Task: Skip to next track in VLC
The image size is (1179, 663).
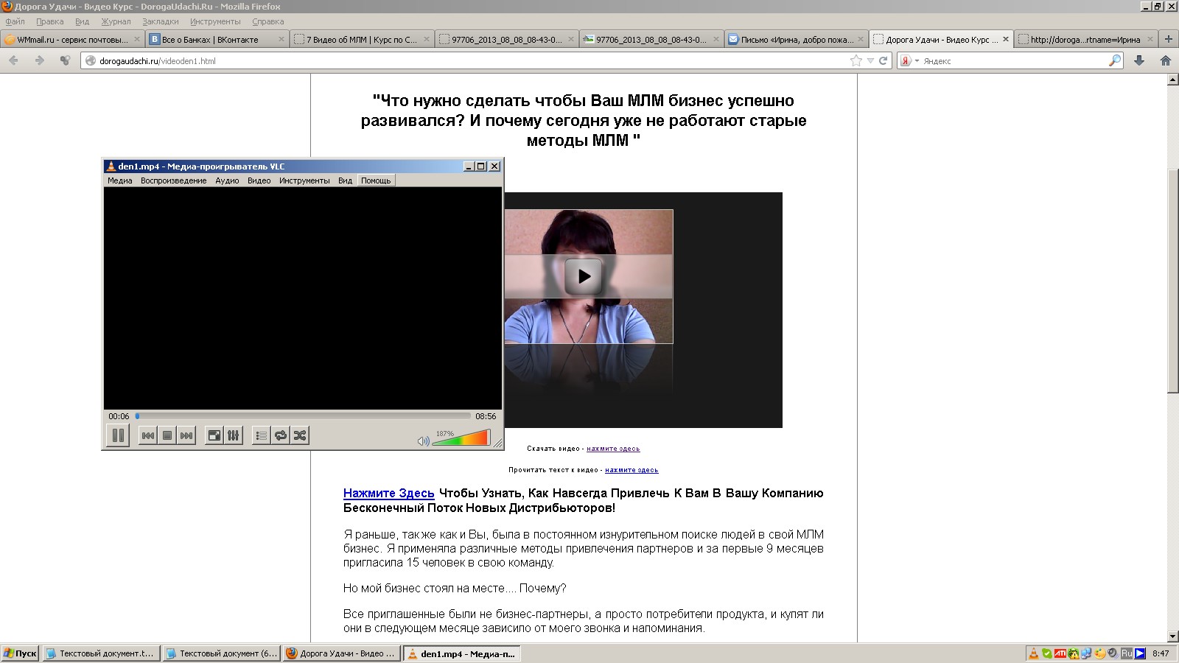Action: [186, 435]
